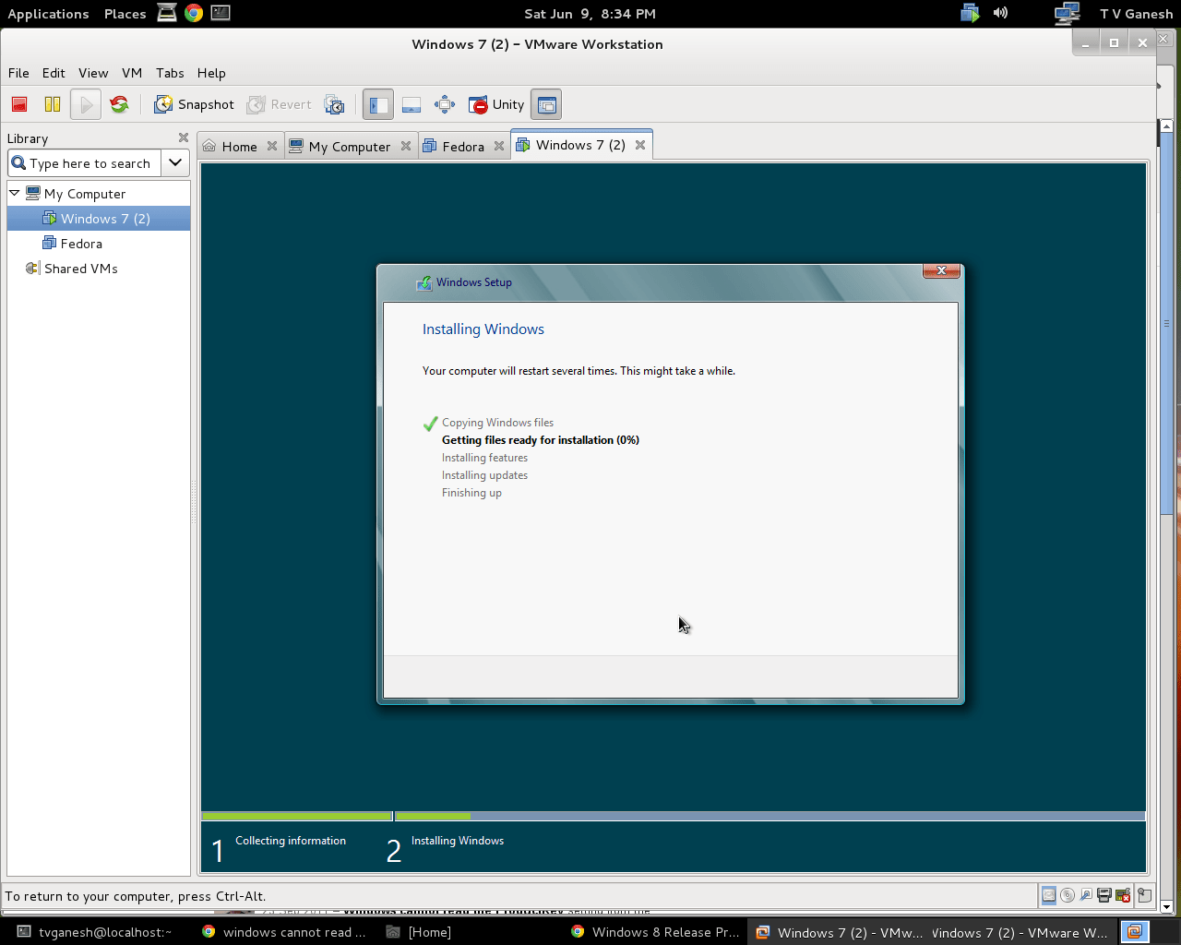Click the VMware icon in the bottom panel

(x=1135, y=931)
